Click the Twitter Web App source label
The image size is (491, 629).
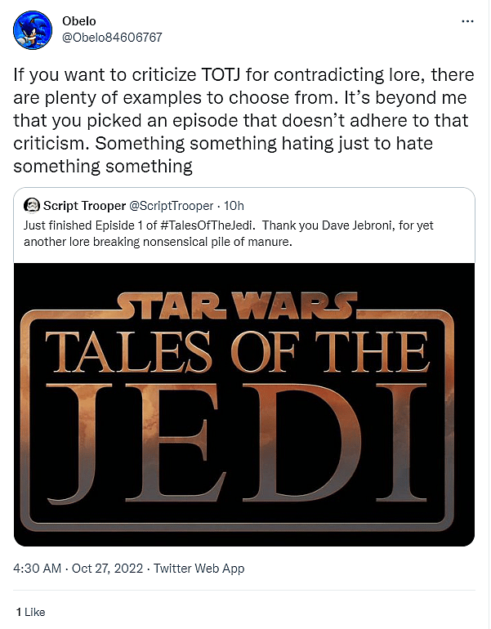[199, 569]
